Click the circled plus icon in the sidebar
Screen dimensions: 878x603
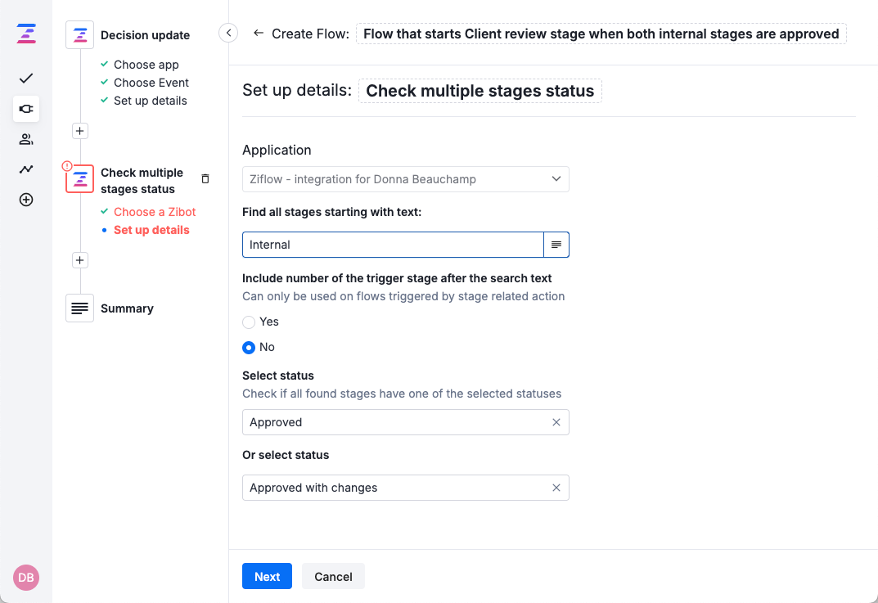[x=26, y=200]
